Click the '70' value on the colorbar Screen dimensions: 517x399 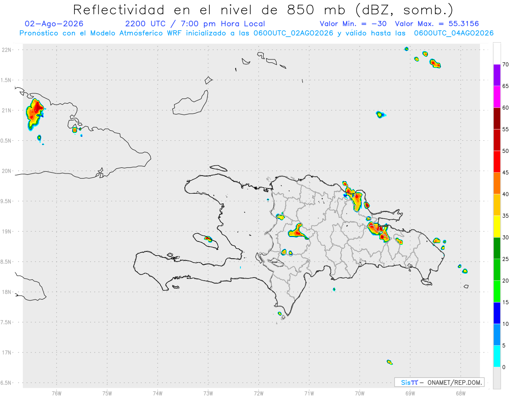click(505, 65)
